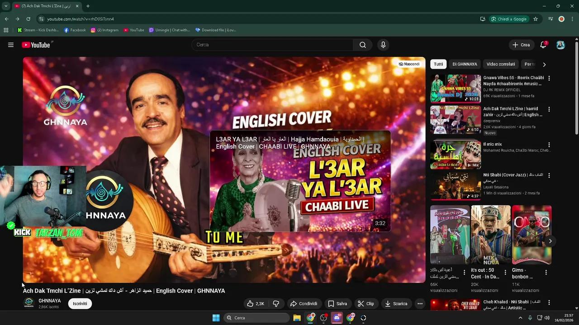Show next shorts with the arrow
This screenshot has height=325, width=579.
click(550, 241)
